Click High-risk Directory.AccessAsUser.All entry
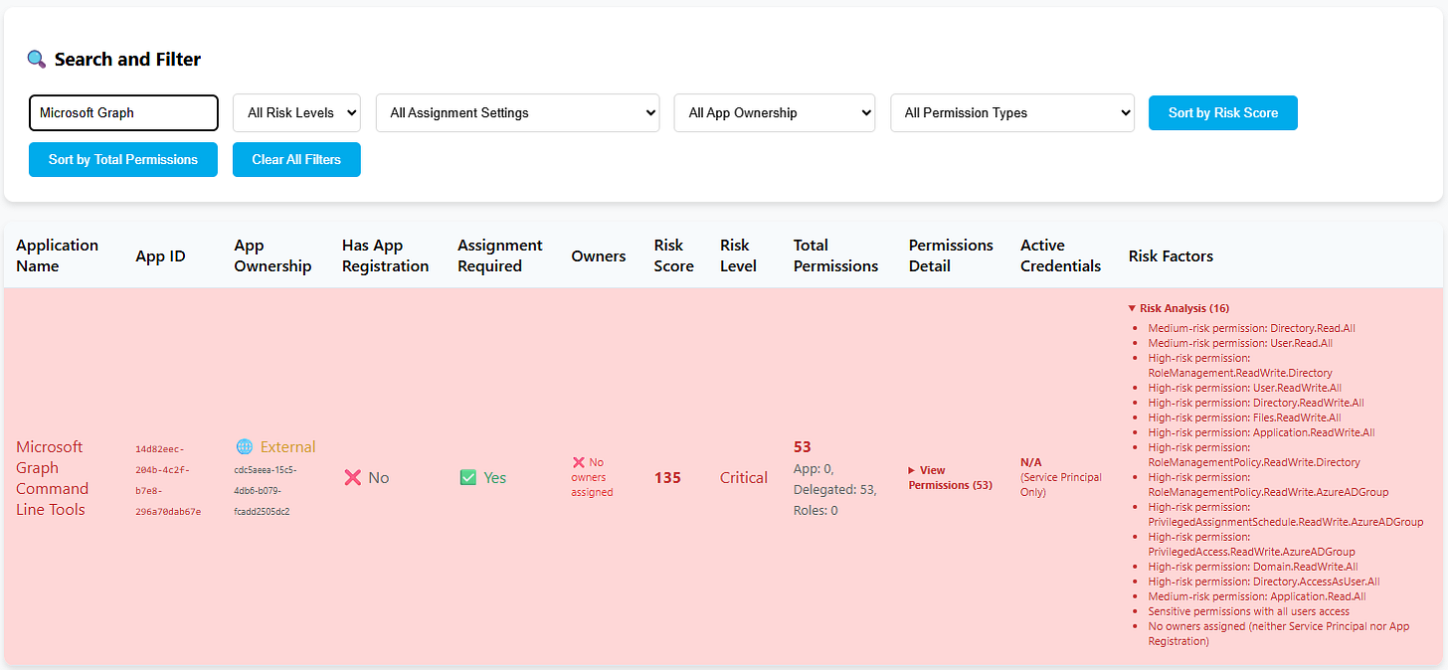Viewport: 1448px width, 670px height. [1264, 582]
